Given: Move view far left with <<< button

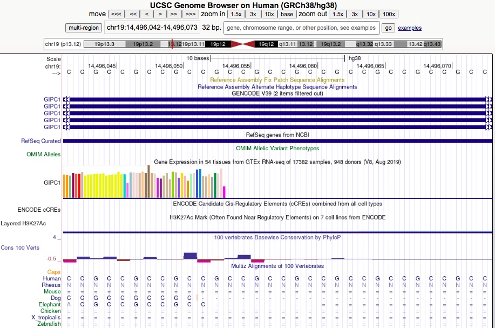Looking at the screenshot, I should click(116, 14).
